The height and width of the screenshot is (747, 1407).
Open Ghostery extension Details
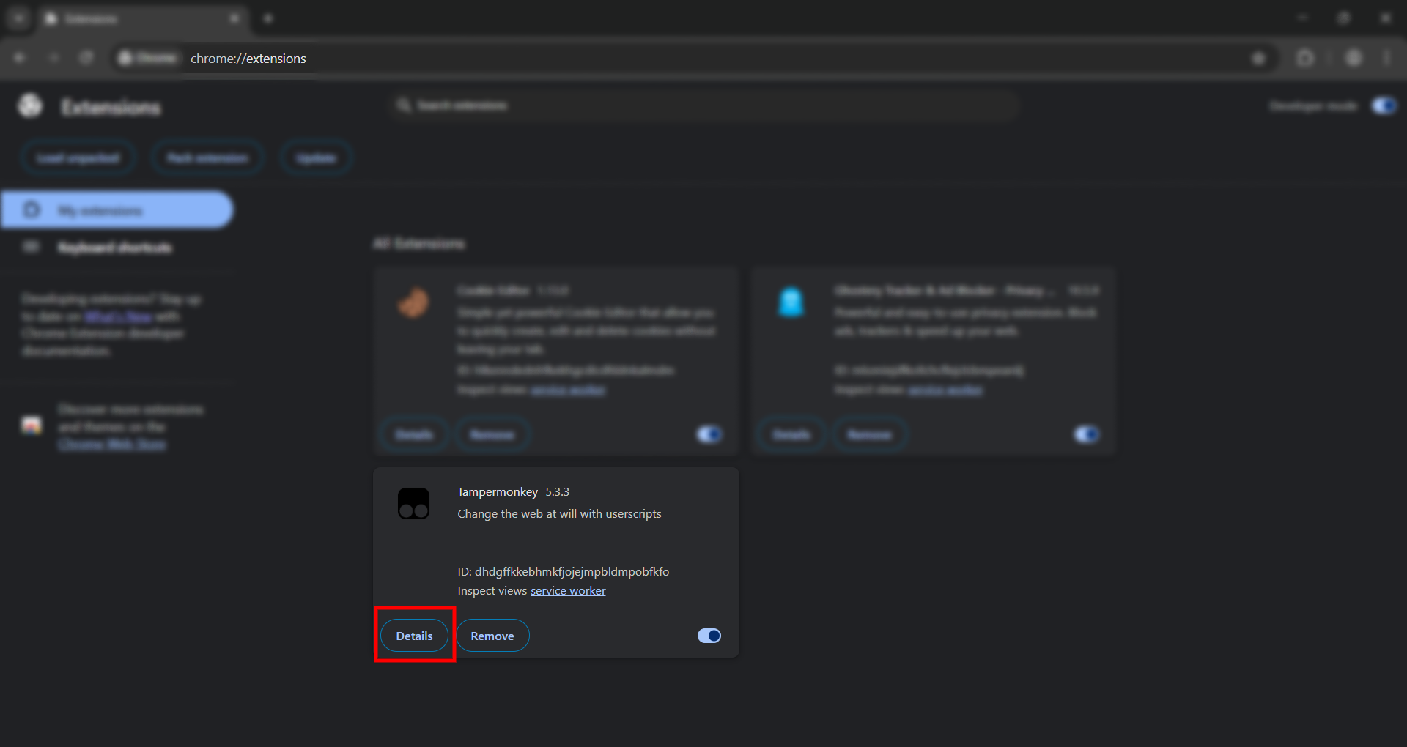[791, 435]
